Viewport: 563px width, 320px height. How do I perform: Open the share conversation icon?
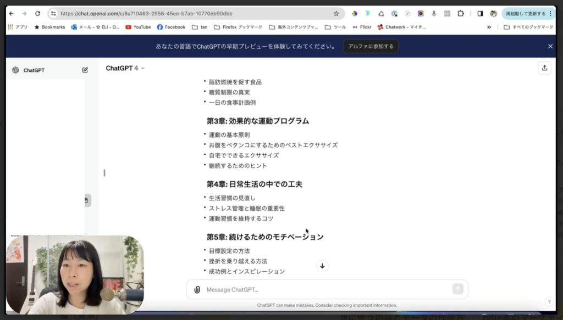(x=544, y=68)
